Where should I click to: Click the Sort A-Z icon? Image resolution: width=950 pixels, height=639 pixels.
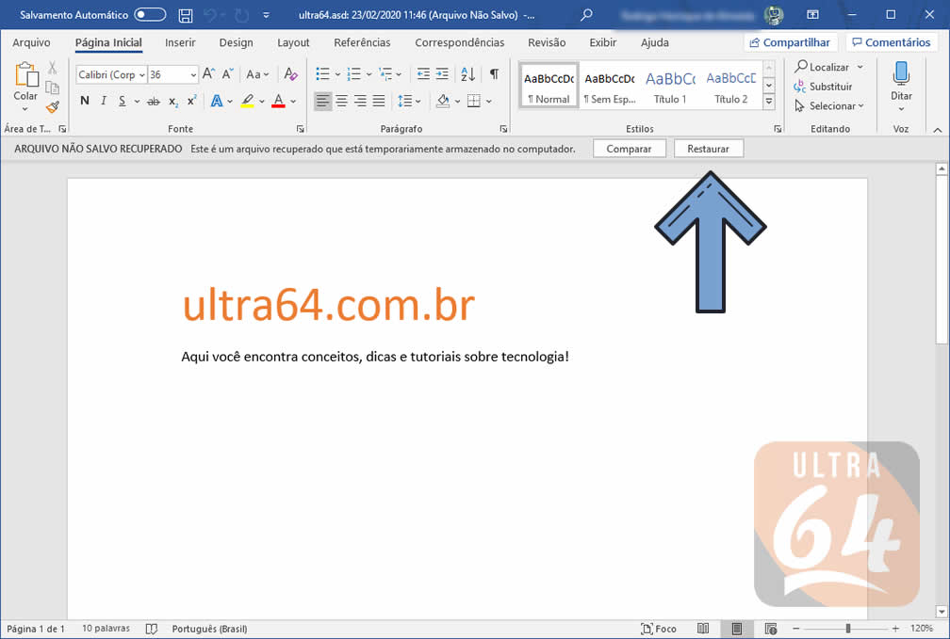pos(468,74)
